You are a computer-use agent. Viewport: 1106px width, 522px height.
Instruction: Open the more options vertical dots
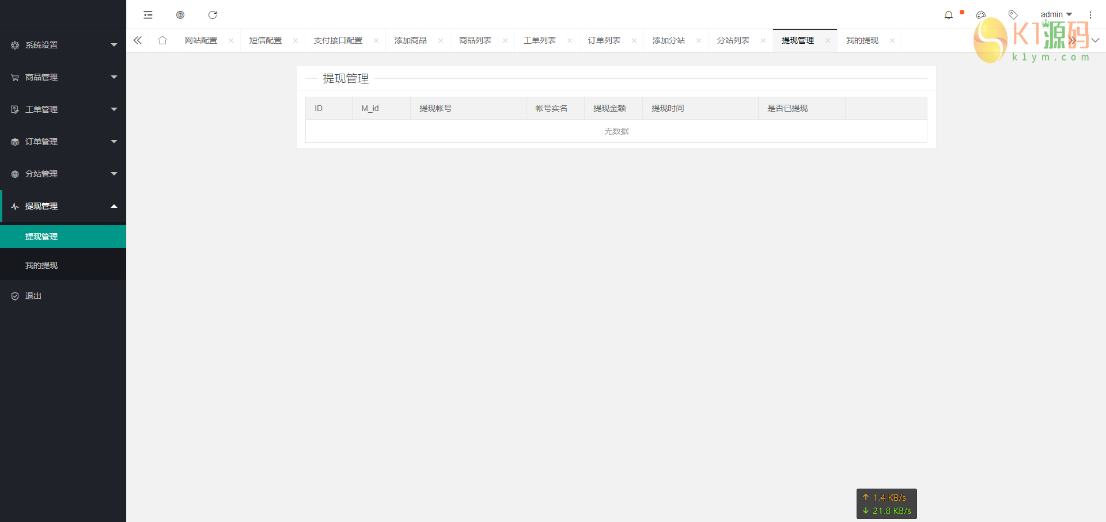coord(1090,15)
